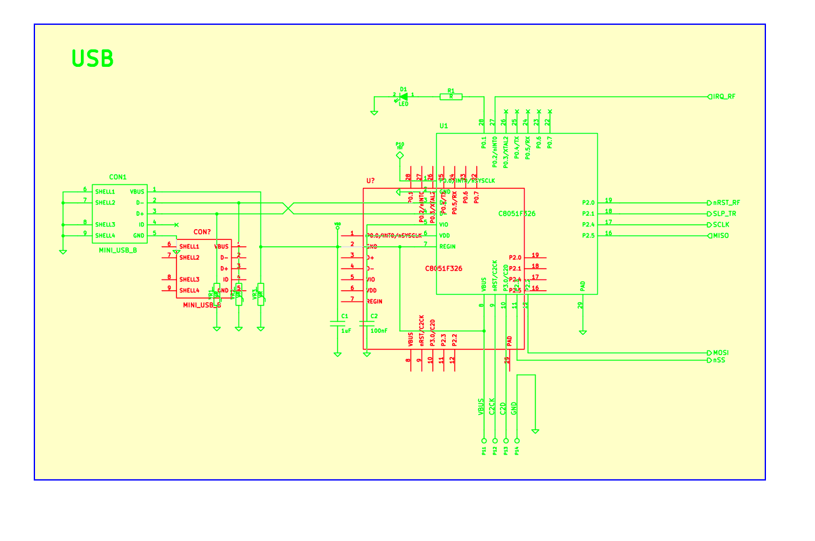815x541 pixels.
Task: Click the no-connect X on CON1 ID pin
Action: pos(176,225)
